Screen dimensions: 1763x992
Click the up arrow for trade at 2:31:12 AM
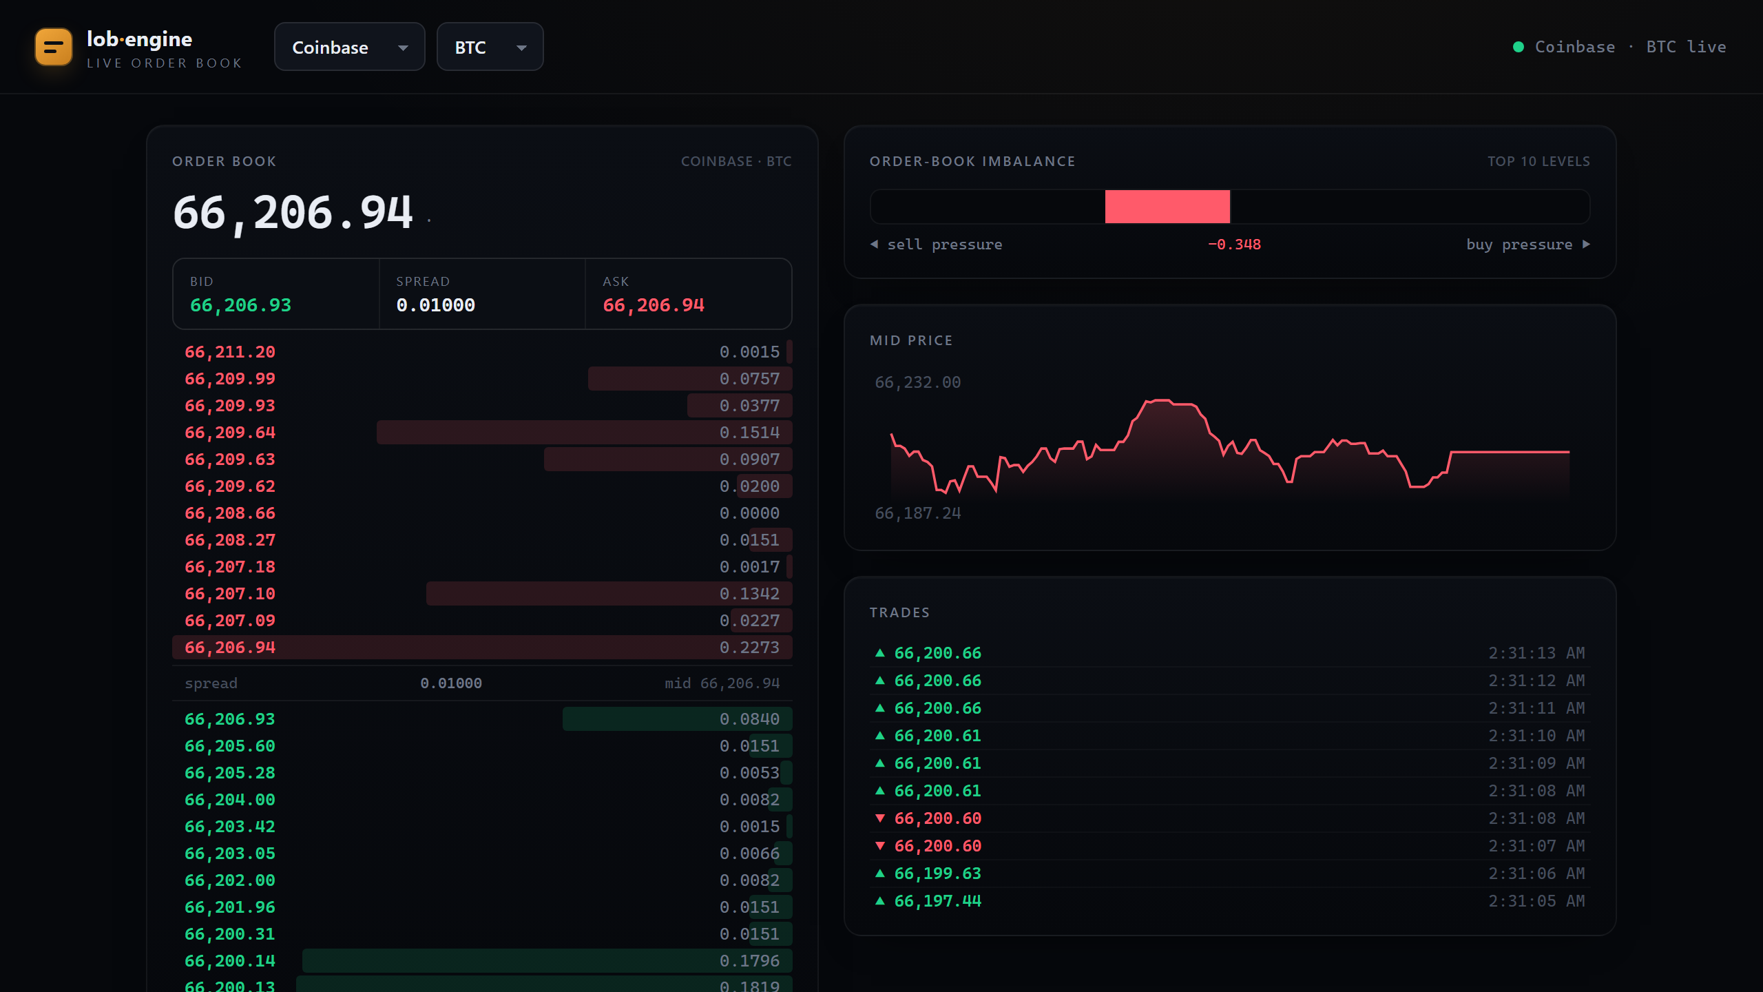pyautogui.click(x=880, y=680)
